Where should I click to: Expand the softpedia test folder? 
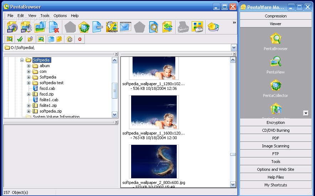[29, 83]
